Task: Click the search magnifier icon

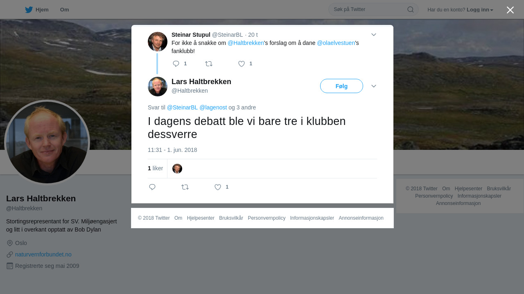Action: [x=410, y=9]
